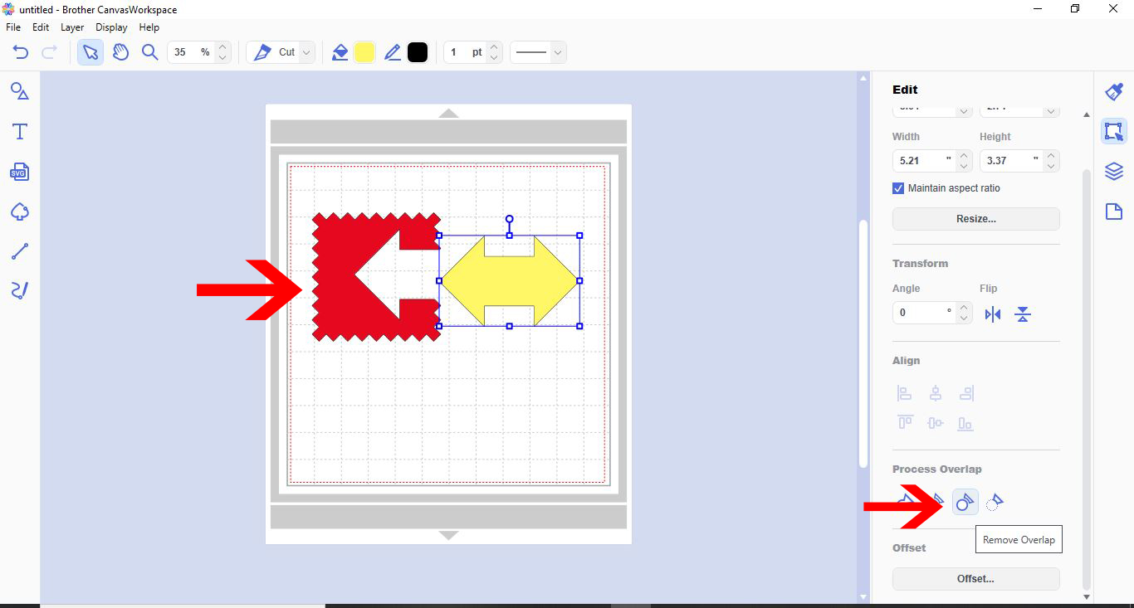Open the yellow fill color swatch
1134x608 pixels.
364,52
